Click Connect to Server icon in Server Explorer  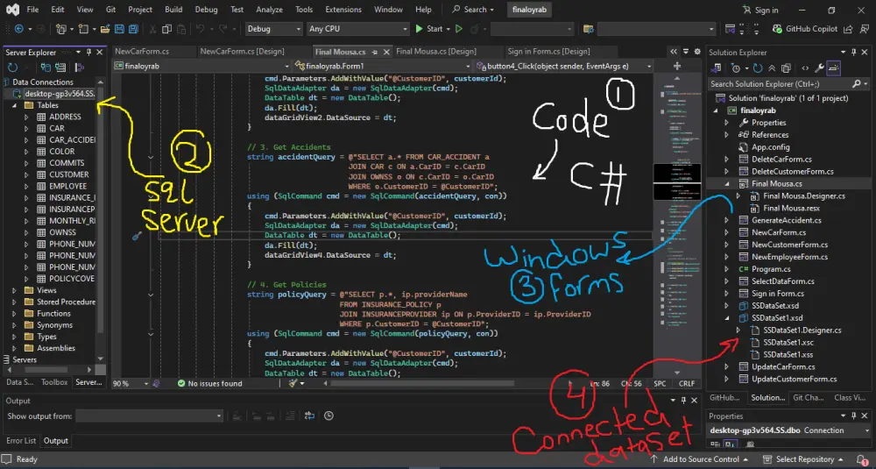coord(60,68)
